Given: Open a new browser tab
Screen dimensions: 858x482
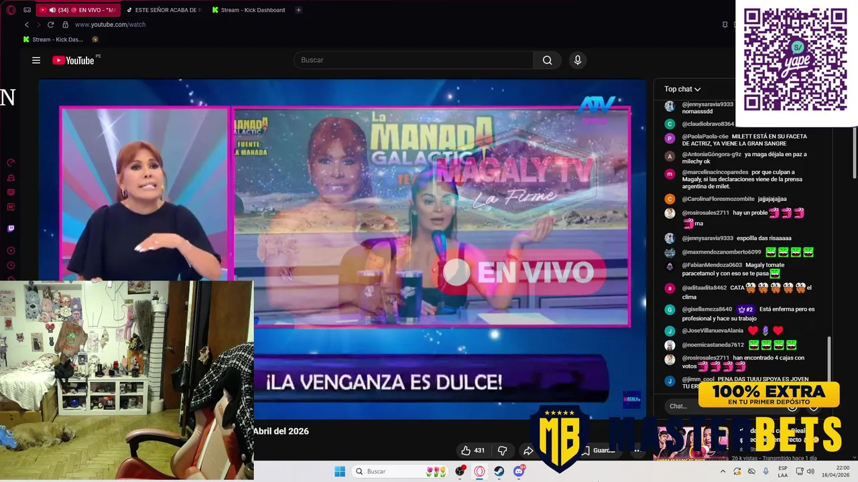Looking at the screenshot, I should click(x=298, y=10).
